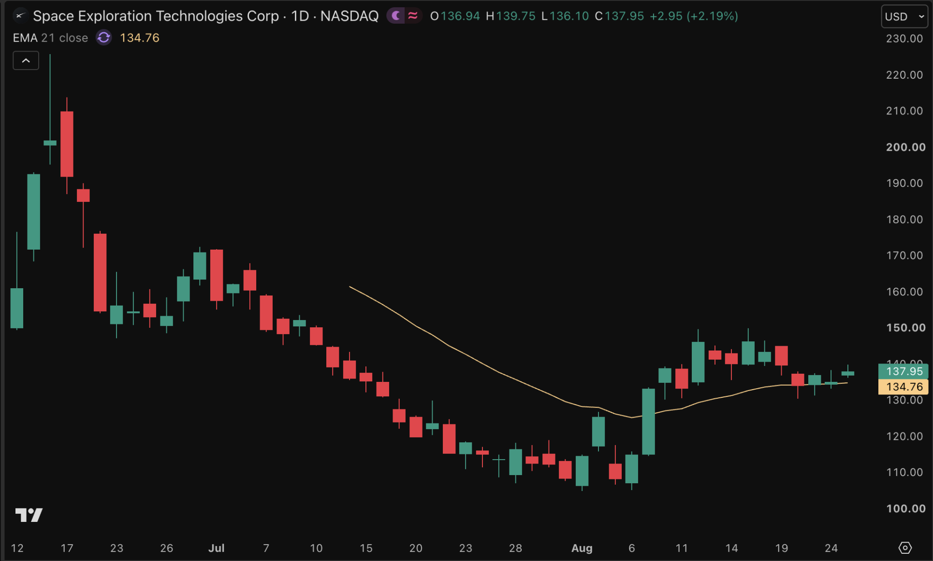
Task: Click the 120.00 price axis label
Action: 904,436
